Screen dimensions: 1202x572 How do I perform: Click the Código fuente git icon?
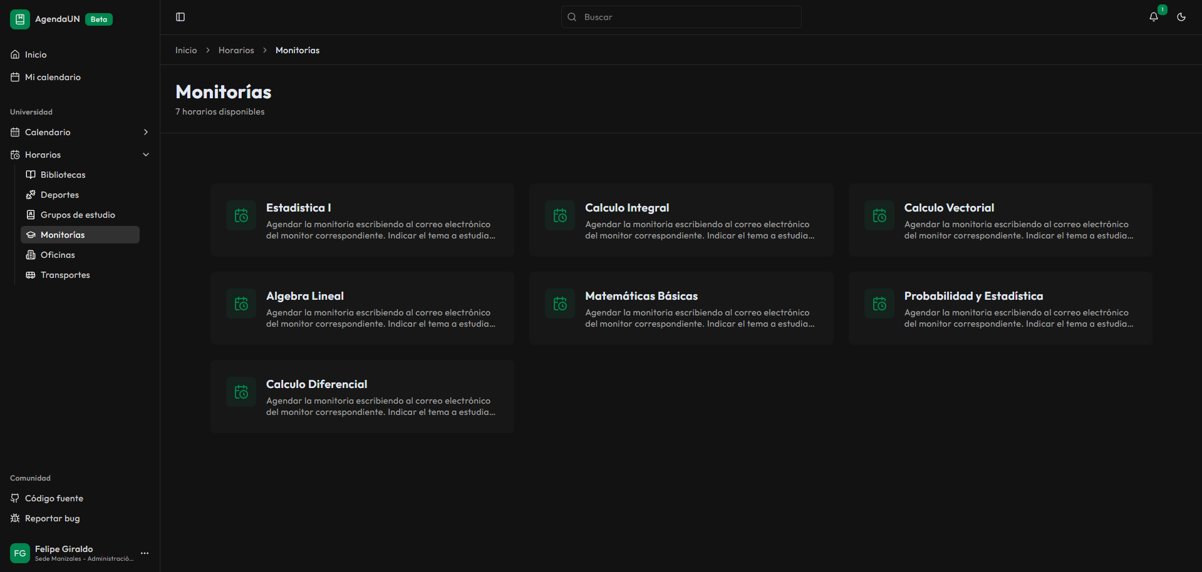tap(15, 498)
